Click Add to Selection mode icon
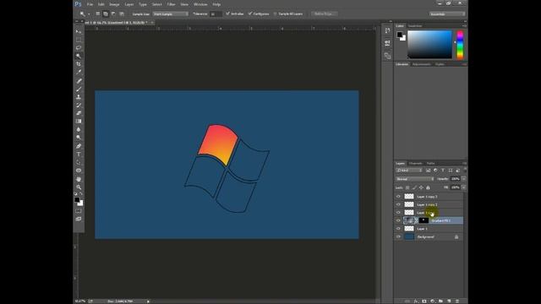The width and height of the screenshot is (541, 304). (106, 14)
